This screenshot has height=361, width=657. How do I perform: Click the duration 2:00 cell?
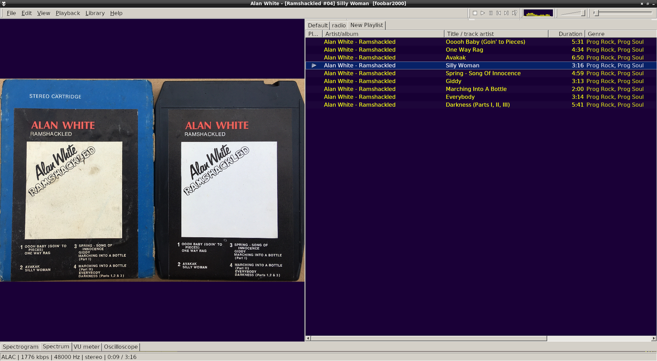click(x=578, y=89)
